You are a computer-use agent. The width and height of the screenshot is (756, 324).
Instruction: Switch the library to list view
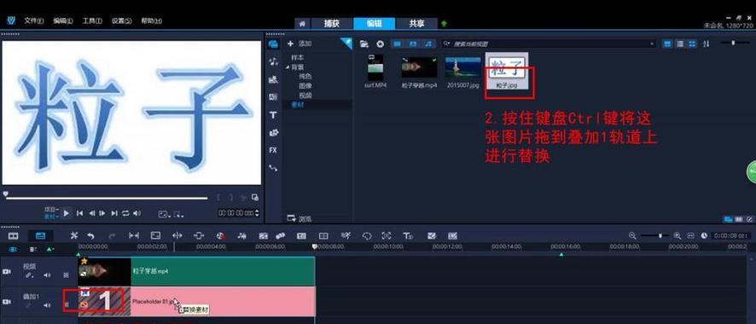click(x=680, y=43)
